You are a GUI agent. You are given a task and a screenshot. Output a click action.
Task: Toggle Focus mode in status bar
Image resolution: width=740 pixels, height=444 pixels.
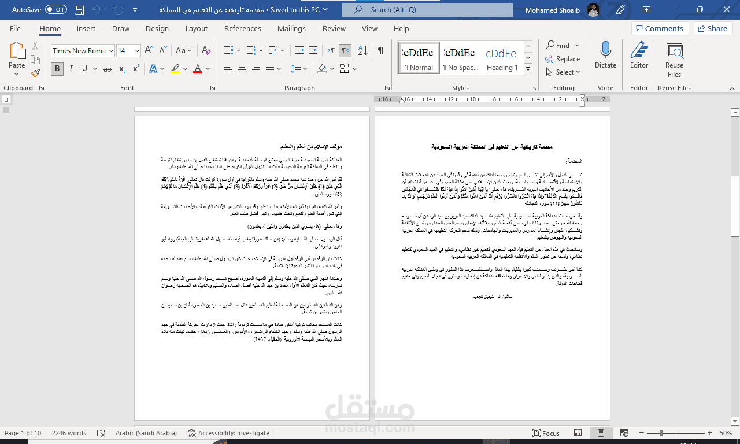pos(546,433)
